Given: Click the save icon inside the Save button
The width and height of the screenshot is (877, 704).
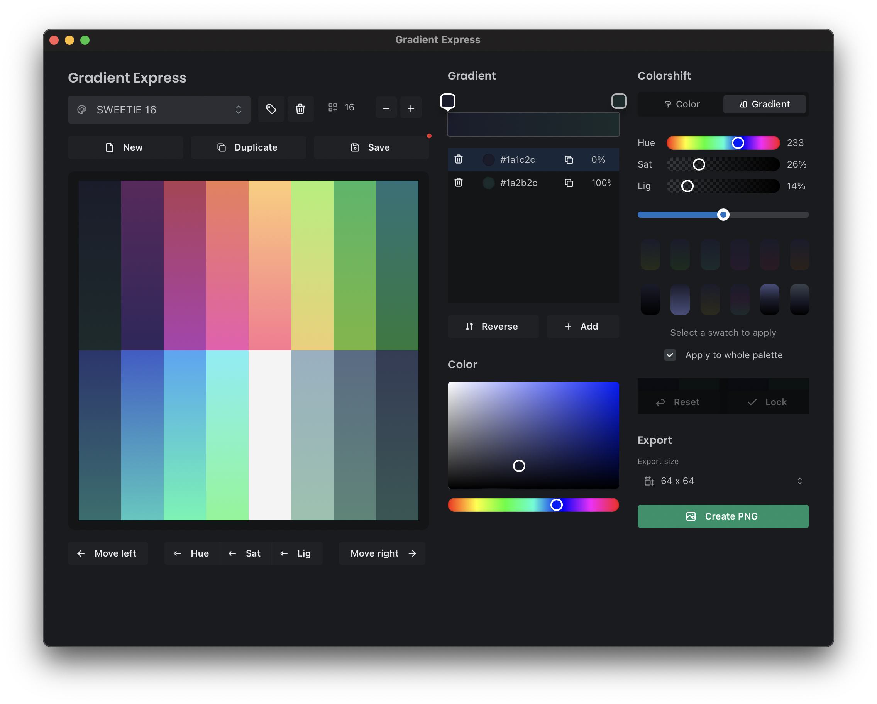Looking at the screenshot, I should [x=356, y=147].
